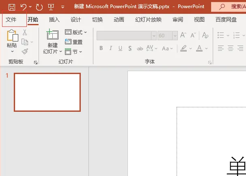Click the 重置 button
This screenshot has width=246, height=176.
tap(73, 42)
